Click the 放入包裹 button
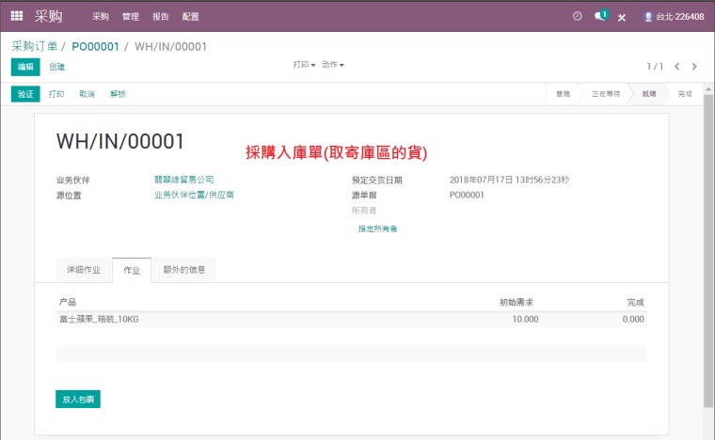This screenshot has height=440, width=715. [x=78, y=400]
